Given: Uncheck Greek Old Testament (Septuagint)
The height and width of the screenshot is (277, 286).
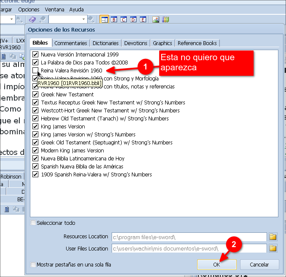Looking at the screenshot, I should (x=35, y=143).
